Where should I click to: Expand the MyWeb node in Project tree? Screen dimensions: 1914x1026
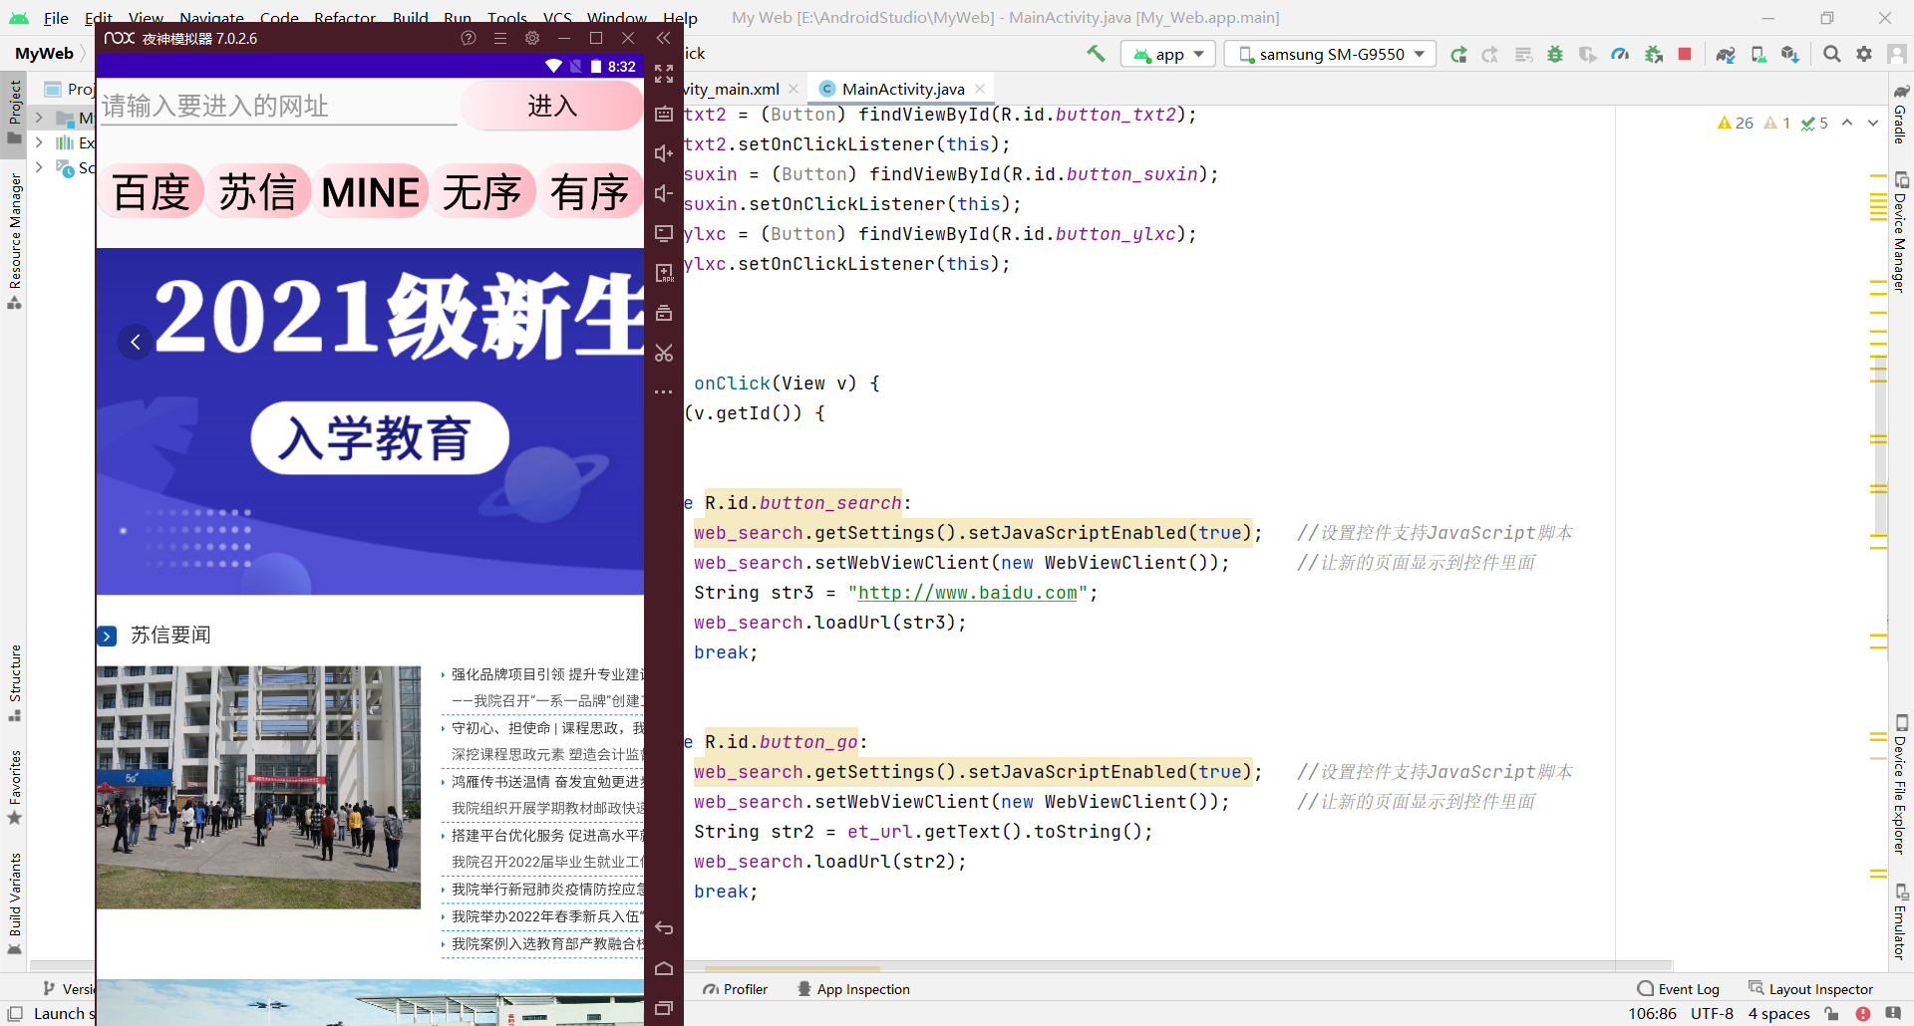pos(38,118)
